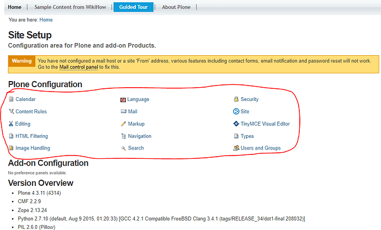This screenshot has width=381, height=230.
Task: Open TinyMCE Visual Editor settings
Action: point(265,124)
